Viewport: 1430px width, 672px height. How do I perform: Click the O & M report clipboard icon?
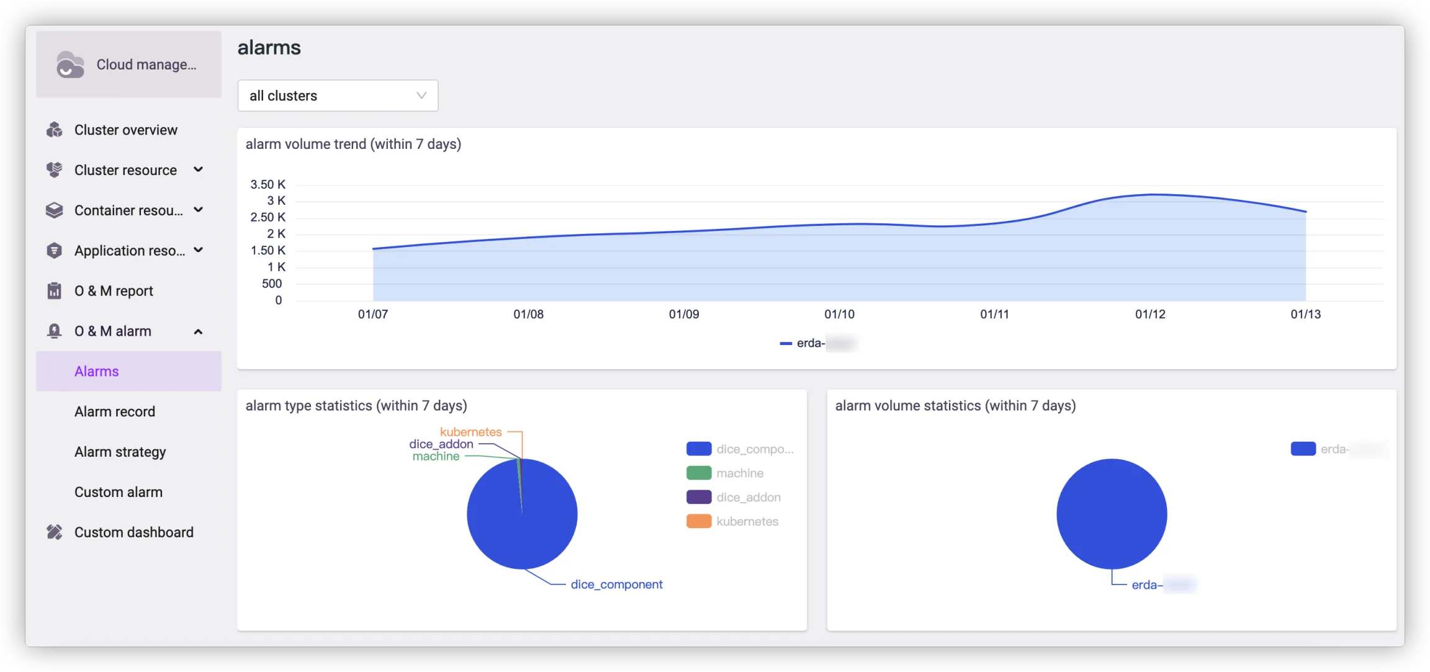coord(55,290)
